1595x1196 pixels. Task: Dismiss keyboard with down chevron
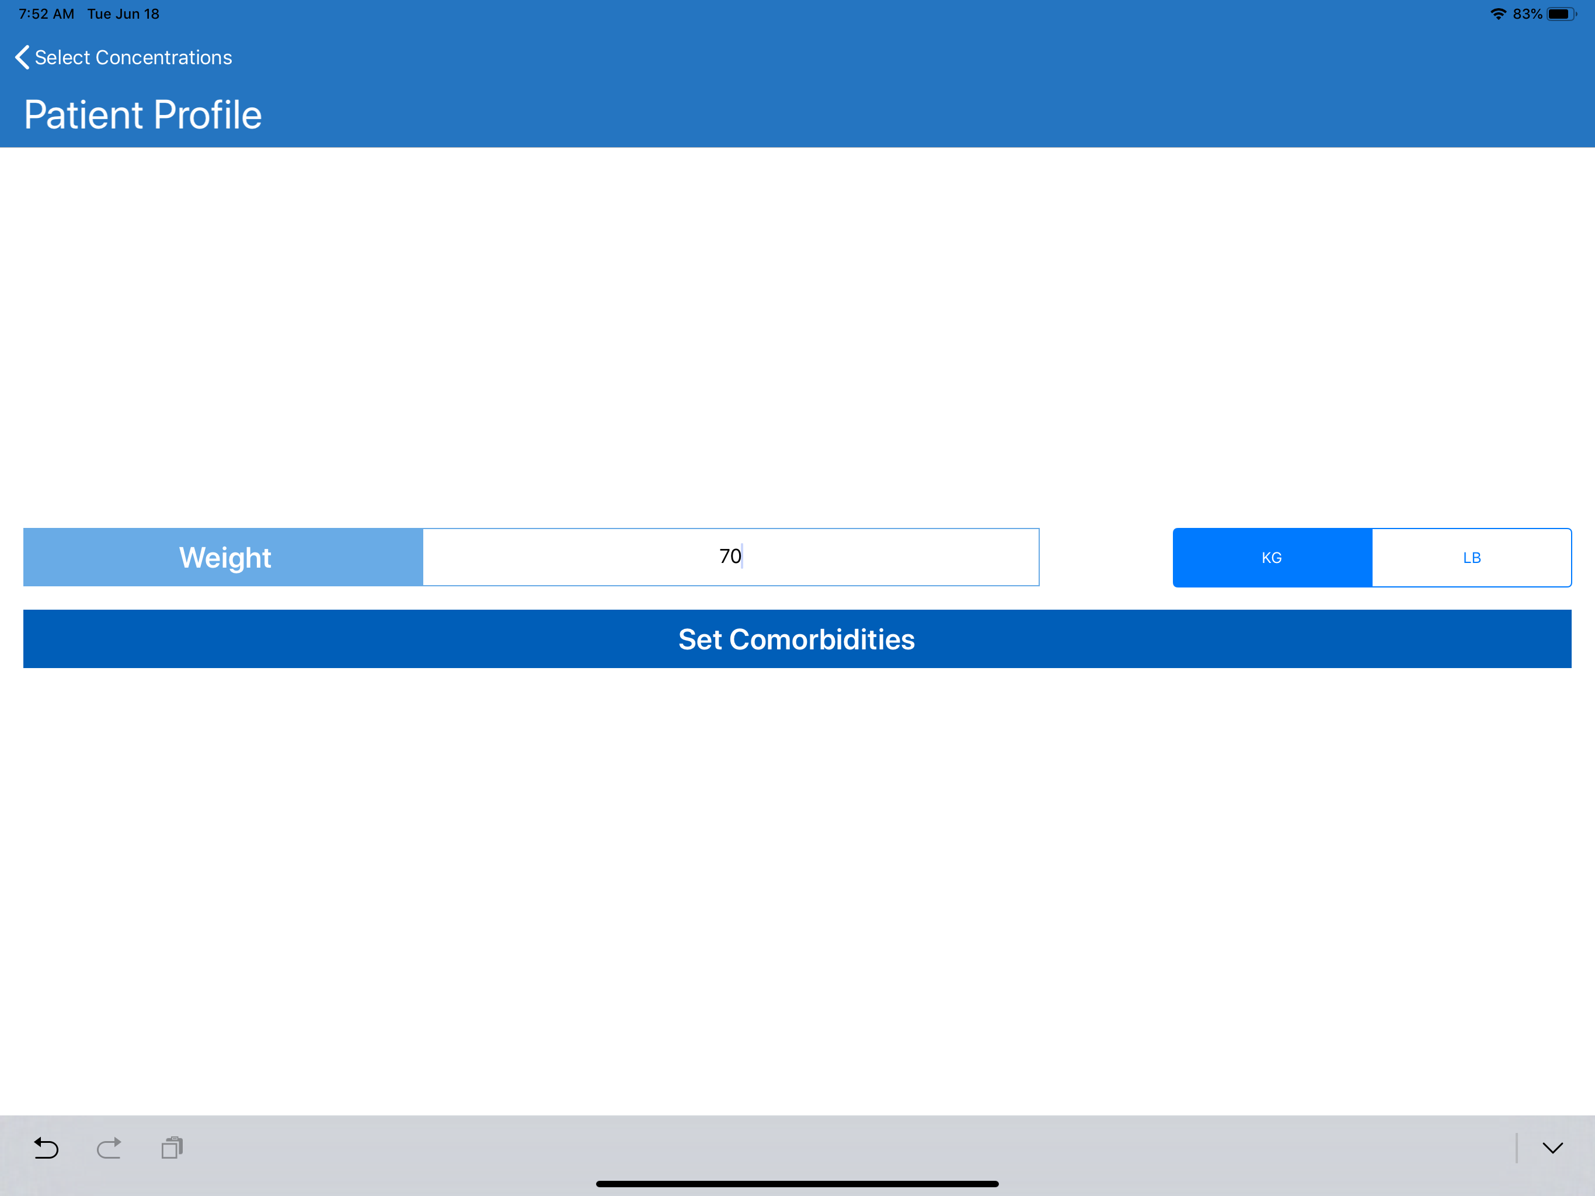pyautogui.click(x=1552, y=1148)
